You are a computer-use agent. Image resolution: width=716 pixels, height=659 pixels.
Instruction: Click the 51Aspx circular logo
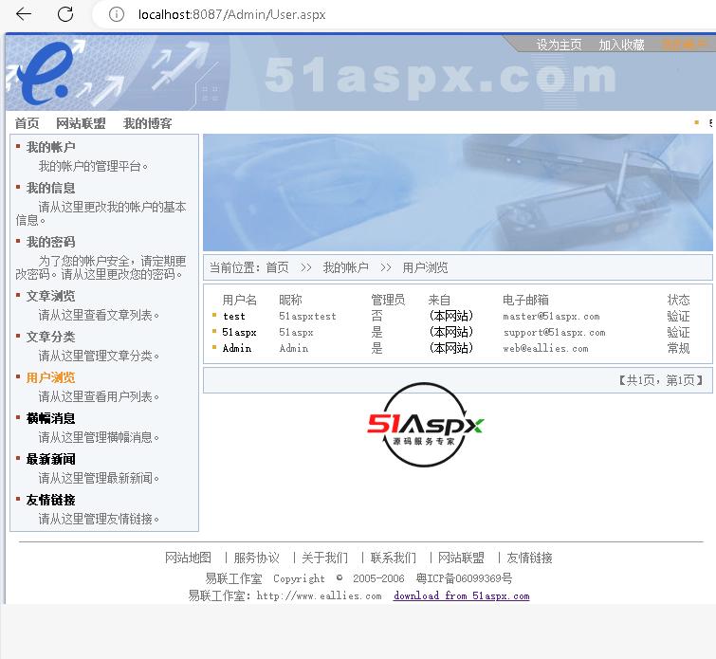coord(425,425)
